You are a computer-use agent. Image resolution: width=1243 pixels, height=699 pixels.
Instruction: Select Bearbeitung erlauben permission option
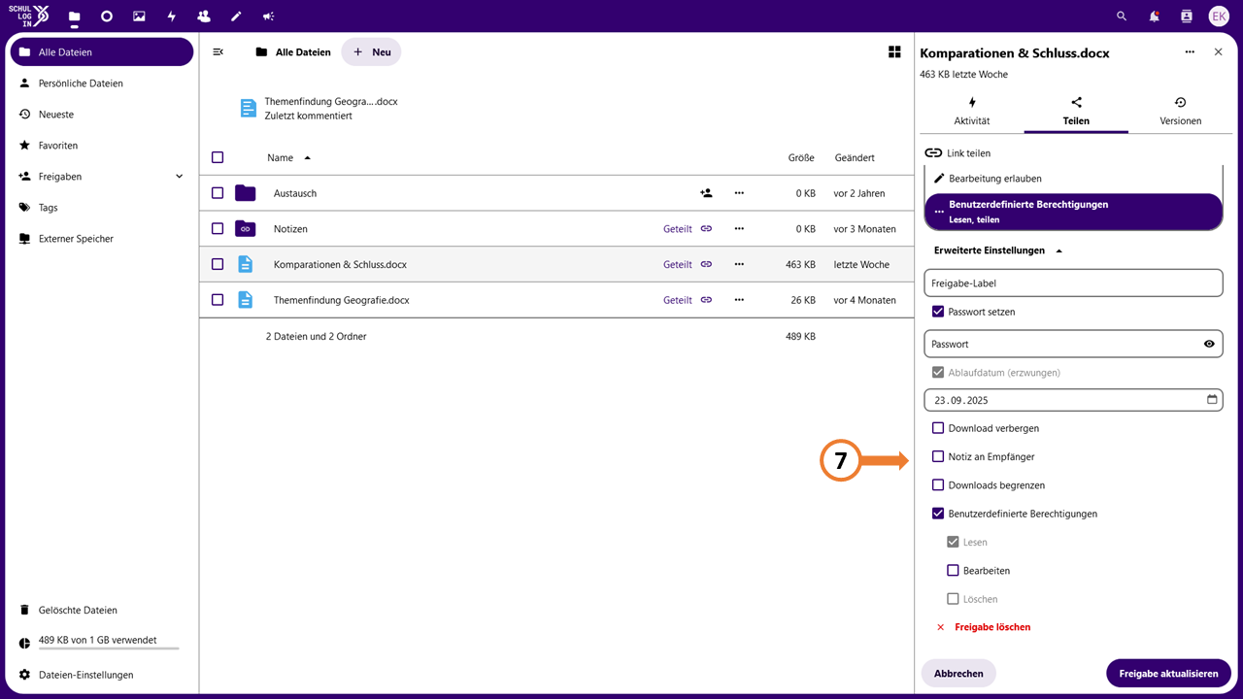click(x=1073, y=179)
